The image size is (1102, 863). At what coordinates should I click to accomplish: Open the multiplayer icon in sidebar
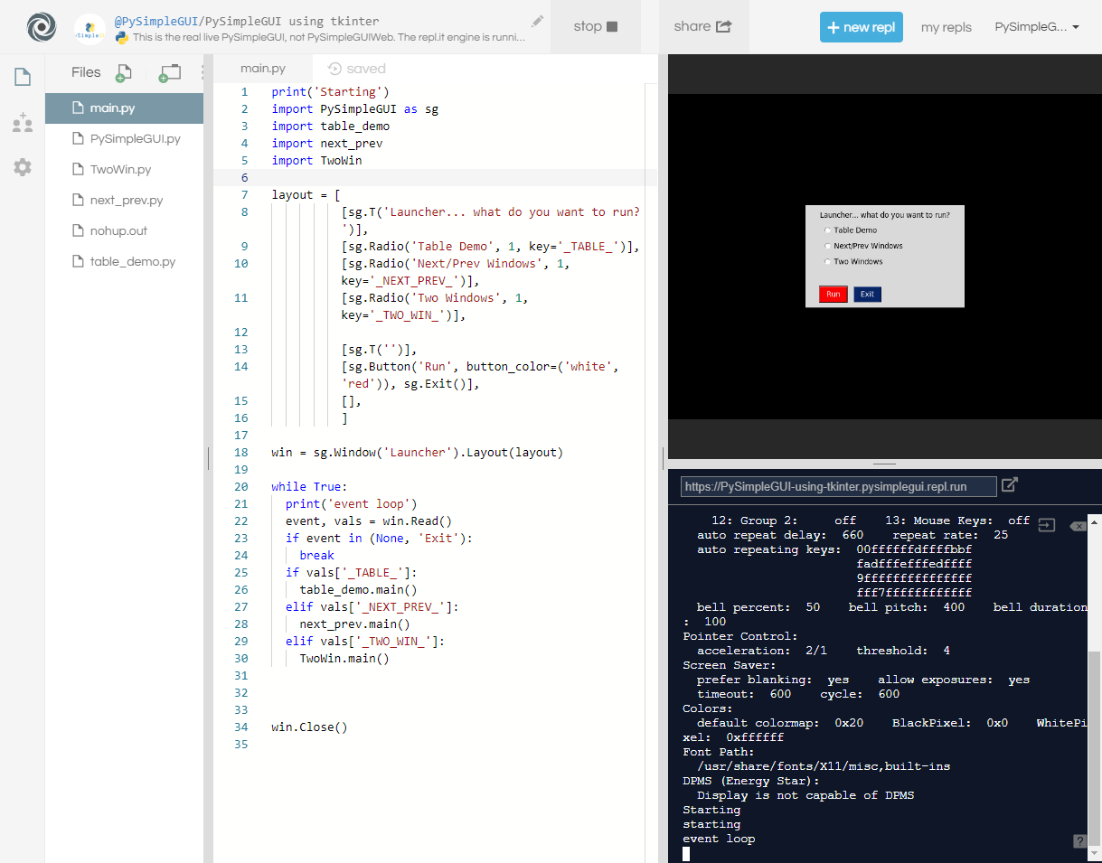pyautogui.click(x=23, y=123)
